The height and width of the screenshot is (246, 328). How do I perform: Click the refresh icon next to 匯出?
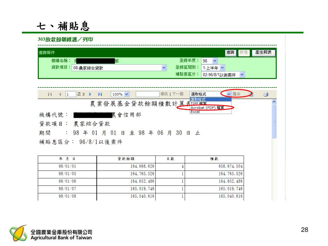point(251,94)
